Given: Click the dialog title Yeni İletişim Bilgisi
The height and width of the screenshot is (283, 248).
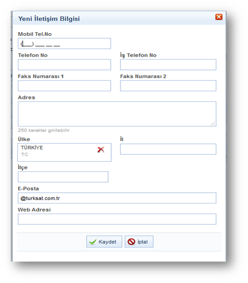Looking at the screenshot, I should (x=49, y=19).
